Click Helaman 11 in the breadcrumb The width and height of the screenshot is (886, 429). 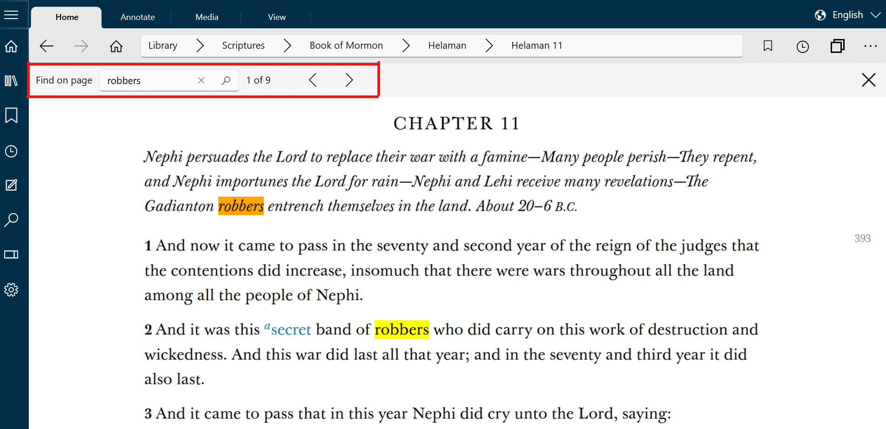537,45
